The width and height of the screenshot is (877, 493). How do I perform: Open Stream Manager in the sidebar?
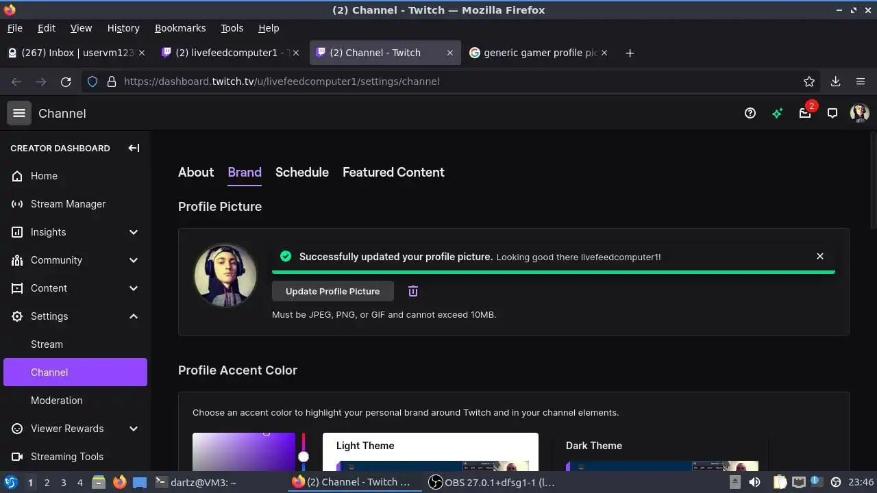(75, 204)
